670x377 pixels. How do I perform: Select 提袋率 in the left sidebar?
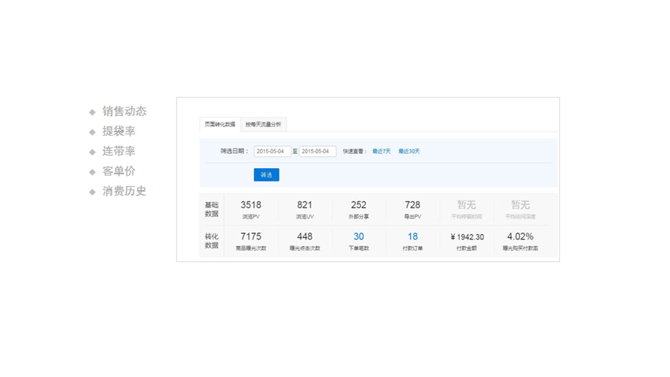(x=119, y=131)
